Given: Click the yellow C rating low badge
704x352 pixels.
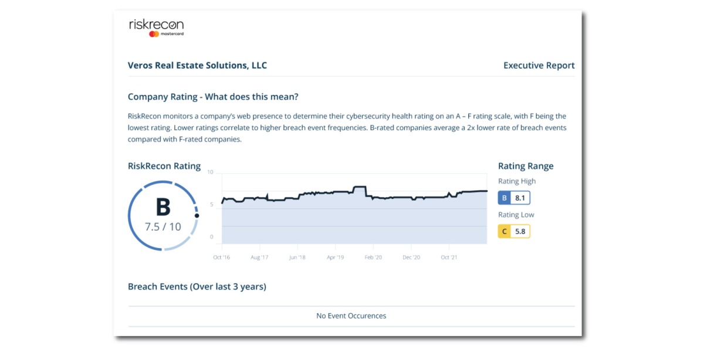Looking at the screenshot, I should [x=505, y=232].
